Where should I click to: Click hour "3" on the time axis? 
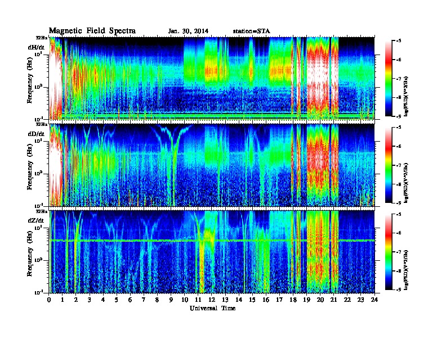pos(90,300)
